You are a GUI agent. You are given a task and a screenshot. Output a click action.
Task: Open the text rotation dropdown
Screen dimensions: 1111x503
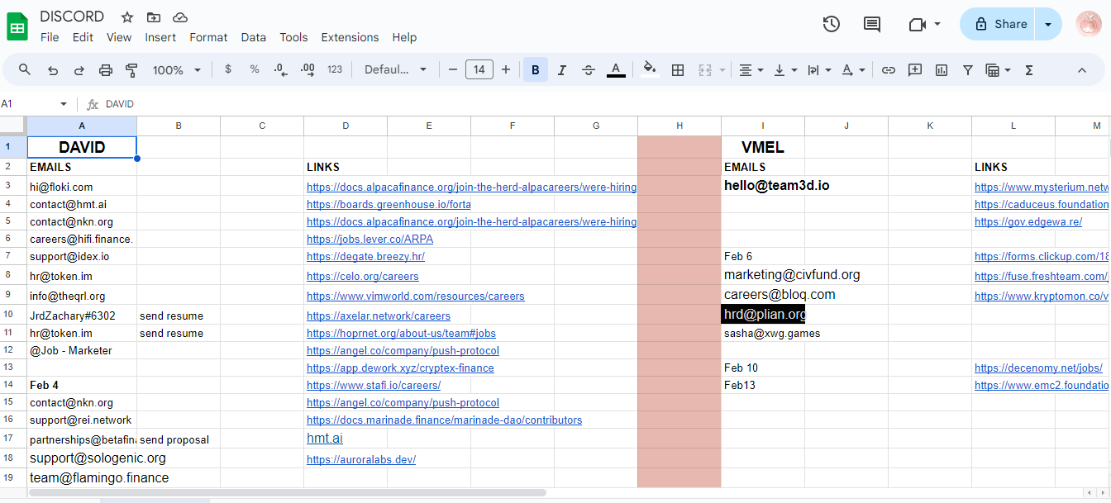point(853,70)
